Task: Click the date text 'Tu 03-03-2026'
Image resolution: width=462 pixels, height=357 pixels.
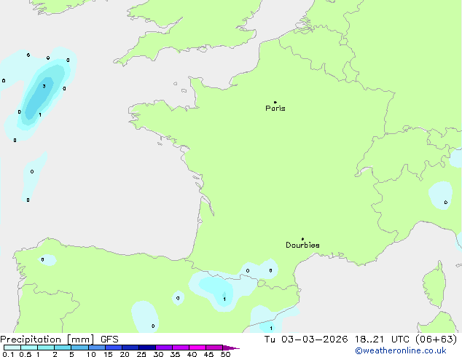Action: click(x=306, y=340)
